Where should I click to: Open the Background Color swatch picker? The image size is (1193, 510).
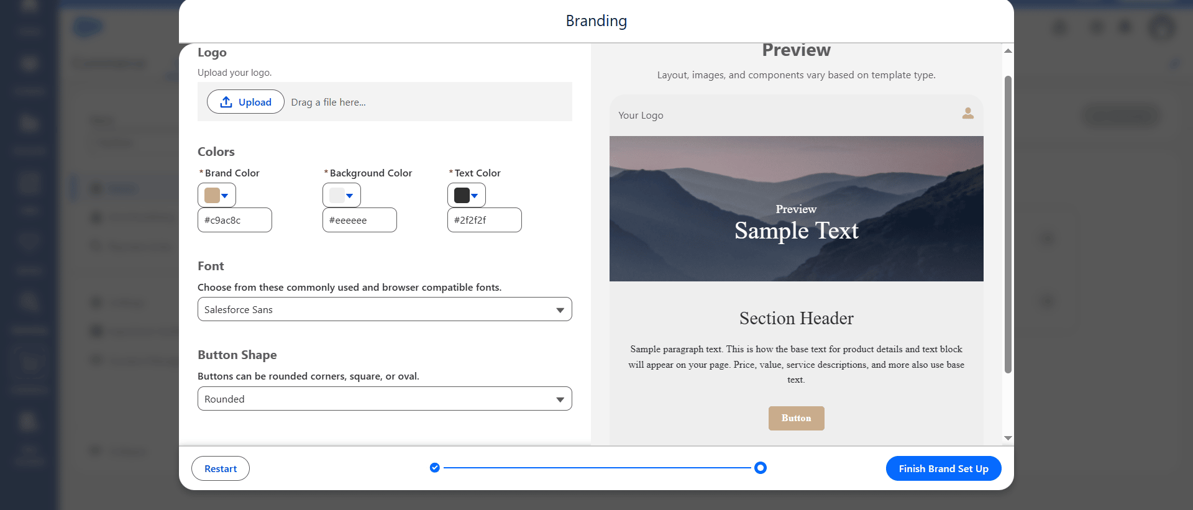pyautogui.click(x=342, y=195)
